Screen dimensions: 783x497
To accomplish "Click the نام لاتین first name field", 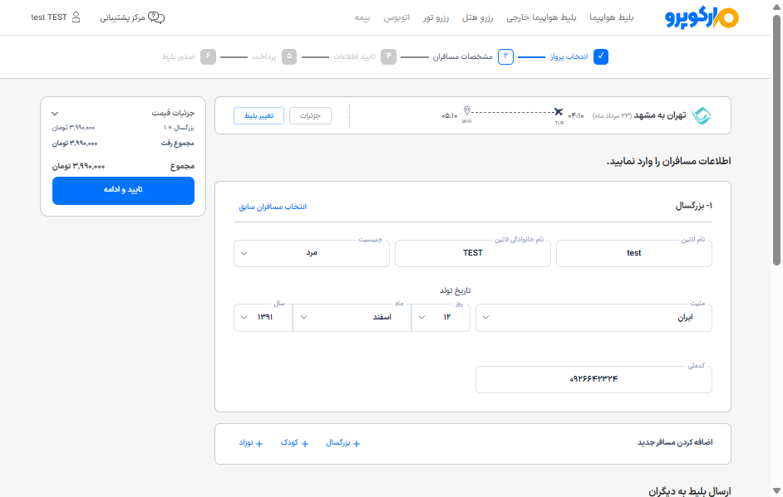I will [634, 253].
